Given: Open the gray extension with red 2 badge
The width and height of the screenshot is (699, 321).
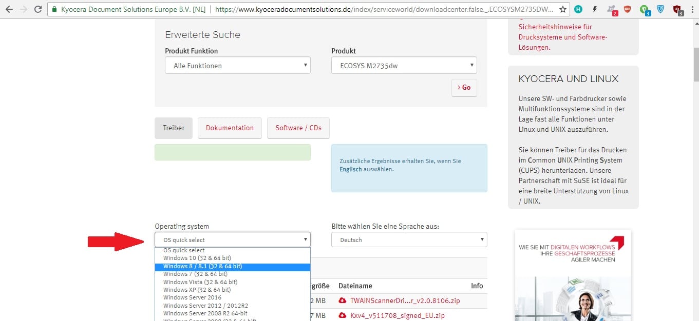Looking at the screenshot, I should [612, 10].
